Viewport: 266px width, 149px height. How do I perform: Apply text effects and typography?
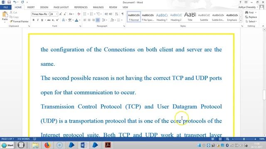click(x=63, y=20)
